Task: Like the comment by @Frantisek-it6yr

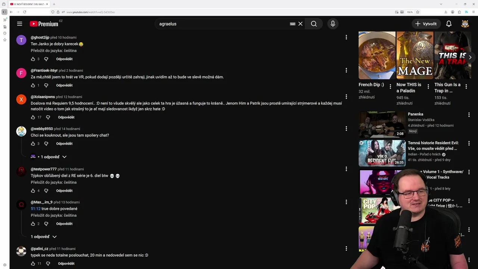Action: (33, 86)
